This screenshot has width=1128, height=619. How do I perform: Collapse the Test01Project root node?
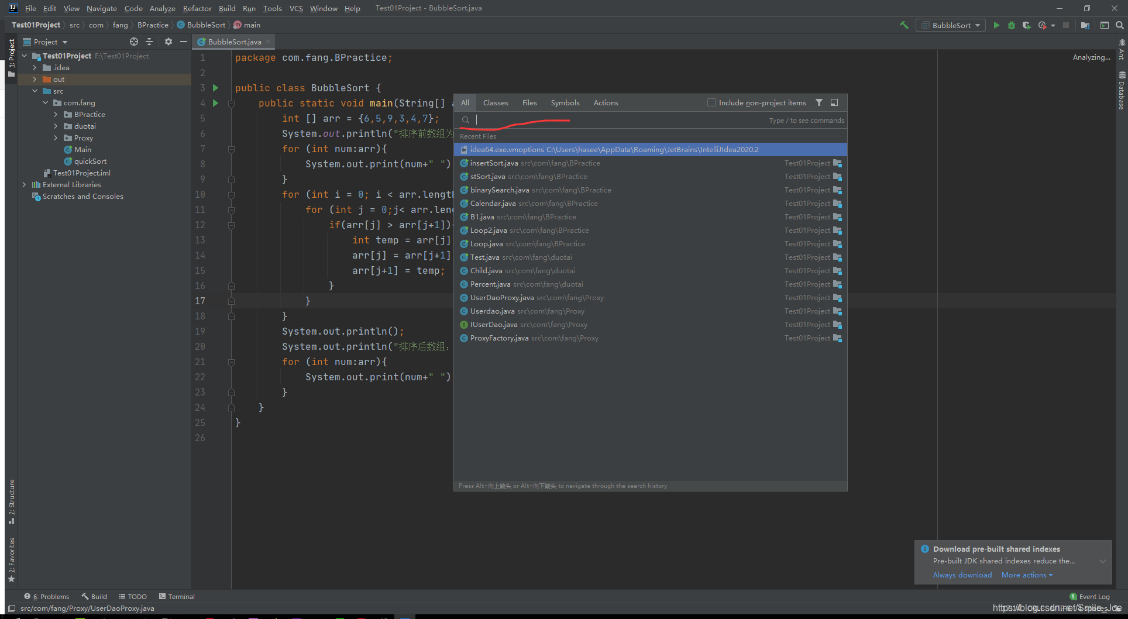[x=25, y=56]
